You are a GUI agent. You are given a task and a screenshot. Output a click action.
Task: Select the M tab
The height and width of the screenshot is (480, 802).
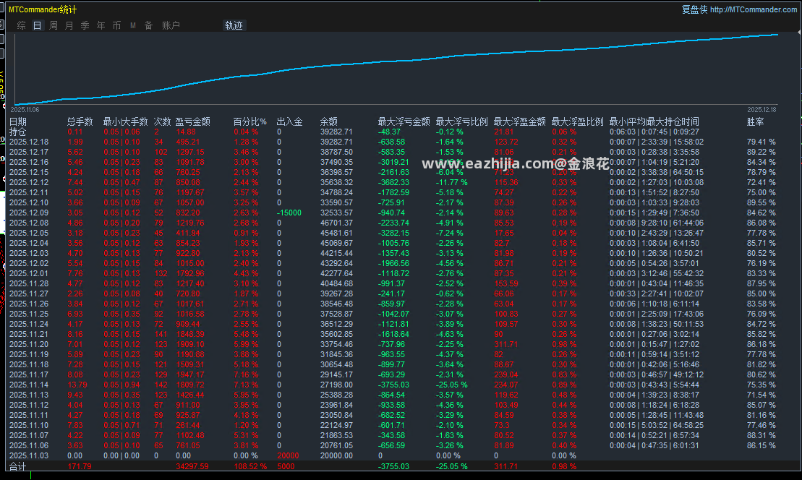[x=132, y=25]
